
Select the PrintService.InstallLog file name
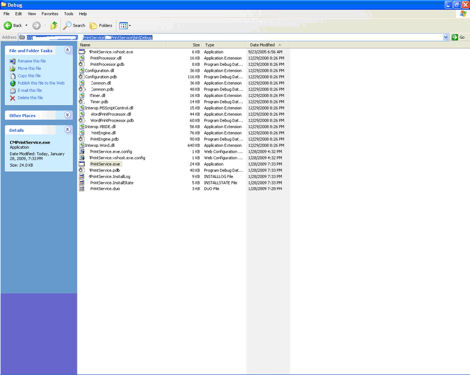coord(110,176)
